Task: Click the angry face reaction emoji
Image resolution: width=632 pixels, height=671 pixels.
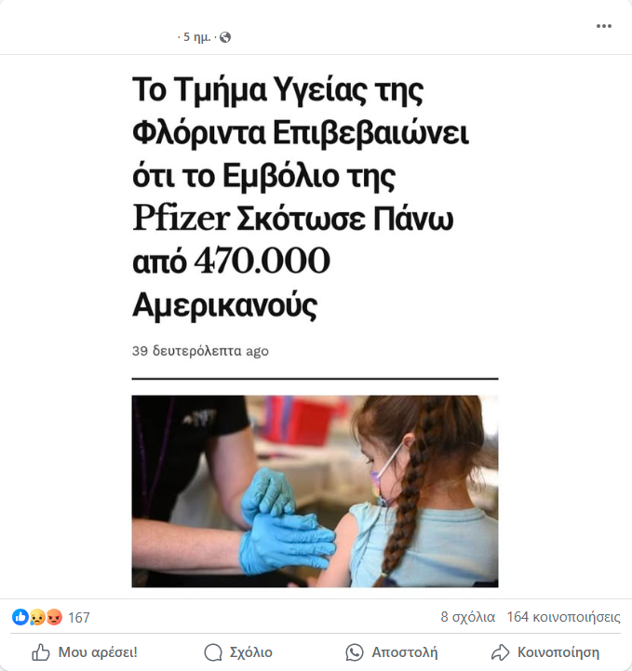Action: (54, 617)
